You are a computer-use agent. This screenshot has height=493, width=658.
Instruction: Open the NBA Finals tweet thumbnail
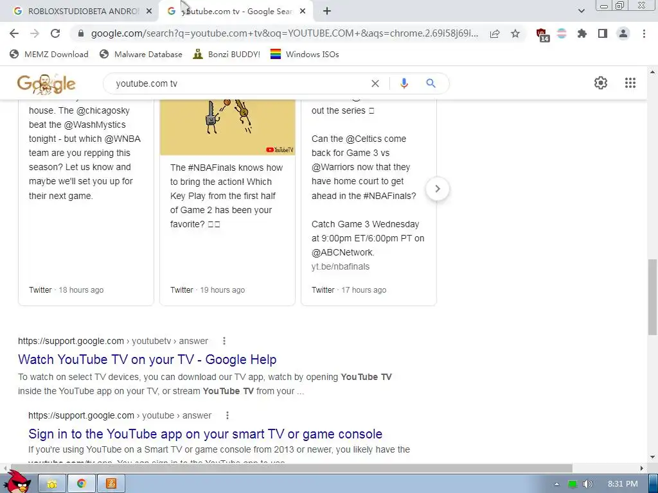[227, 127]
